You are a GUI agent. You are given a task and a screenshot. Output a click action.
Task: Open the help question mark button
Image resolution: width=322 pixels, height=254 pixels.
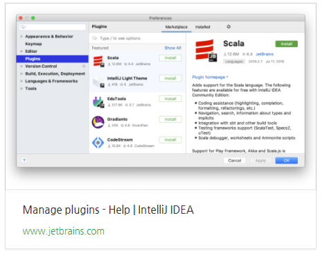(24, 160)
